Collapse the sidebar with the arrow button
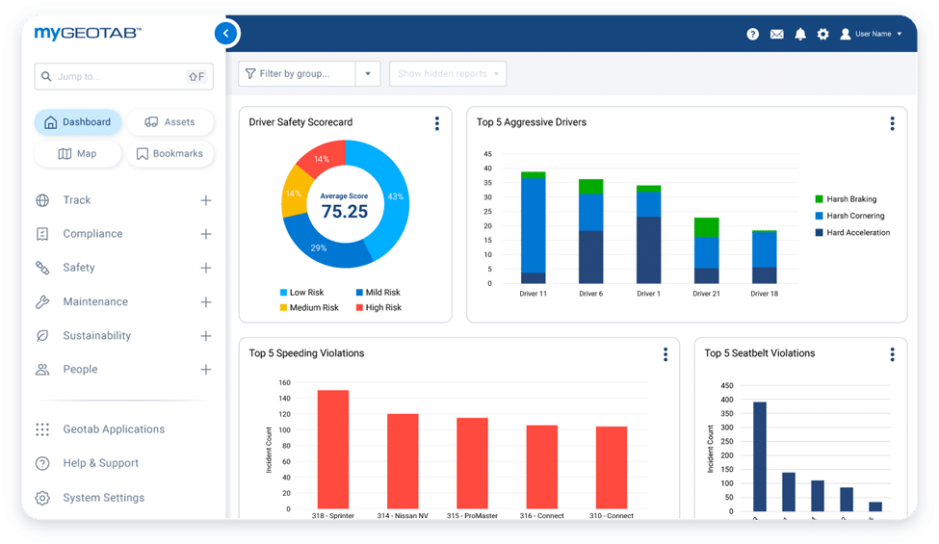The height and width of the screenshot is (544, 939). [x=225, y=34]
